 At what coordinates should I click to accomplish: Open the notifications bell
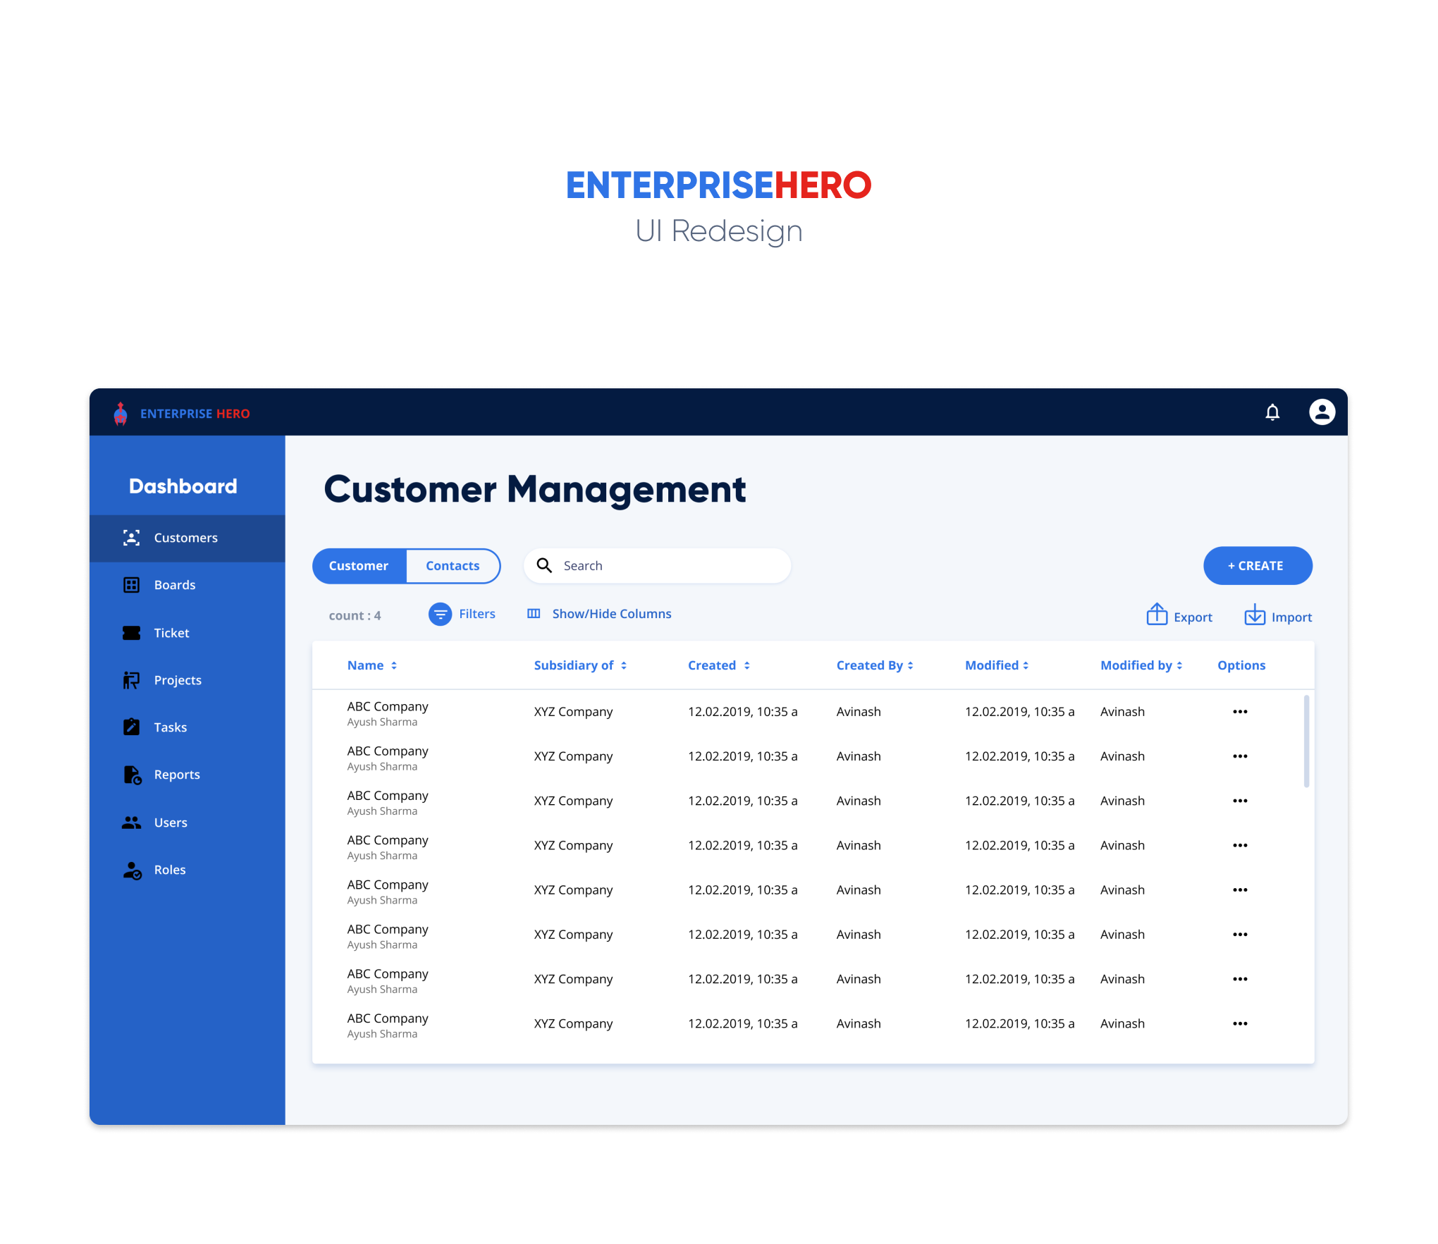[x=1272, y=412]
